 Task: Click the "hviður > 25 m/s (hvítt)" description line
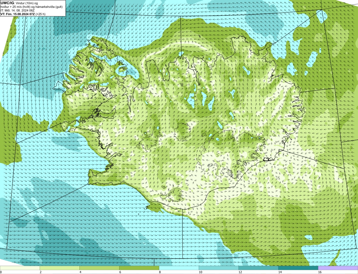click(32, 6)
